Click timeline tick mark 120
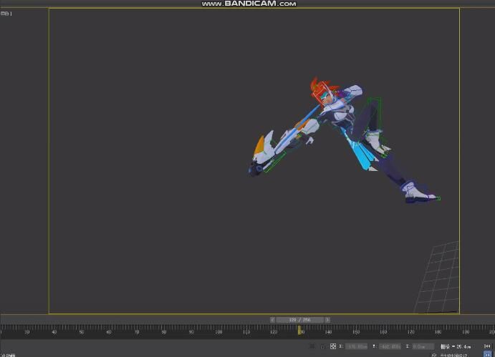 pos(274,332)
